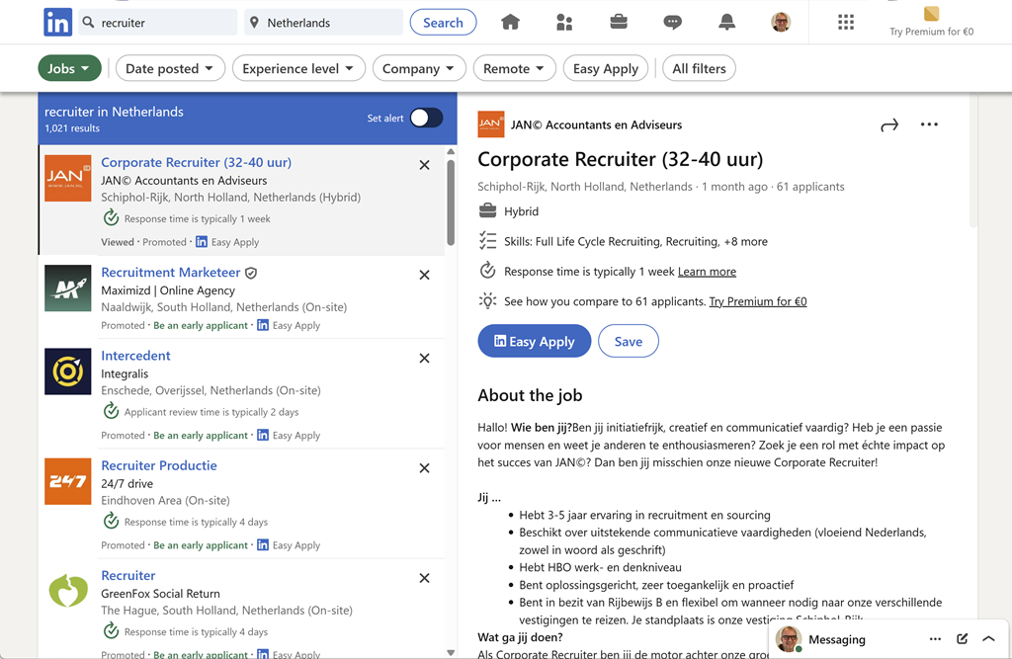Viewport: 1012px width, 659px height.
Task: Open Notifications bell icon
Action: tap(726, 22)
